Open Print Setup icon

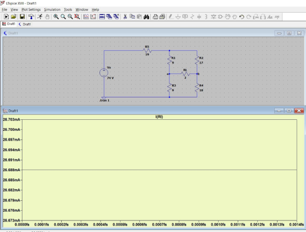[x=162, y=17]
